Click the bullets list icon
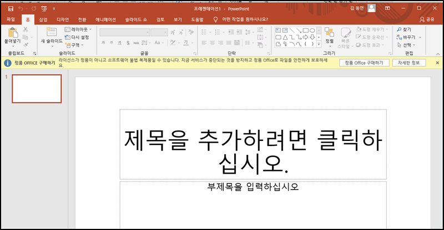The width and height of the screenshot is (444, 230). [x=204, y=32]
